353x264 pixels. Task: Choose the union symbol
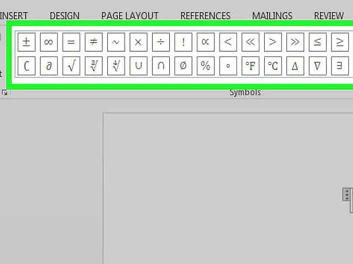(138, 66)
